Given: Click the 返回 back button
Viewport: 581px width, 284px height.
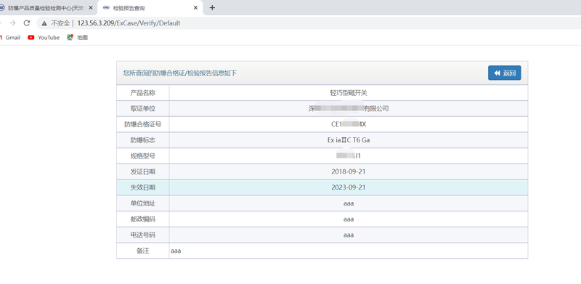Looking at the screenshot, I should [x=504, y=73].
